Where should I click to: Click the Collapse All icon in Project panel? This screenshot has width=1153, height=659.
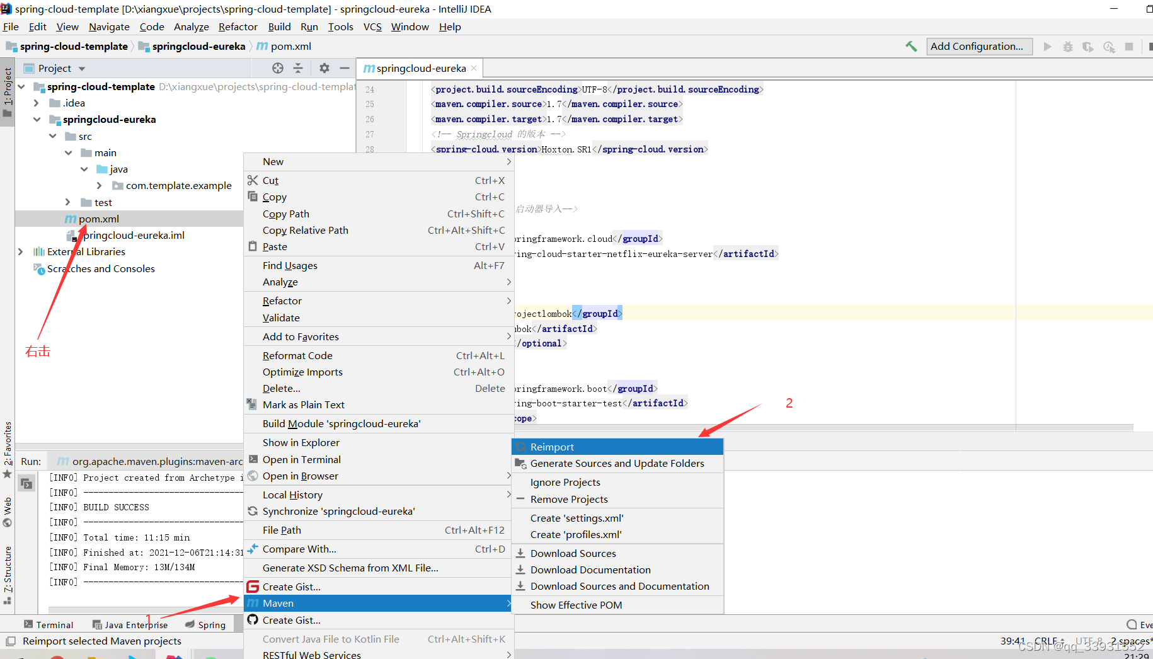[298, 68]
